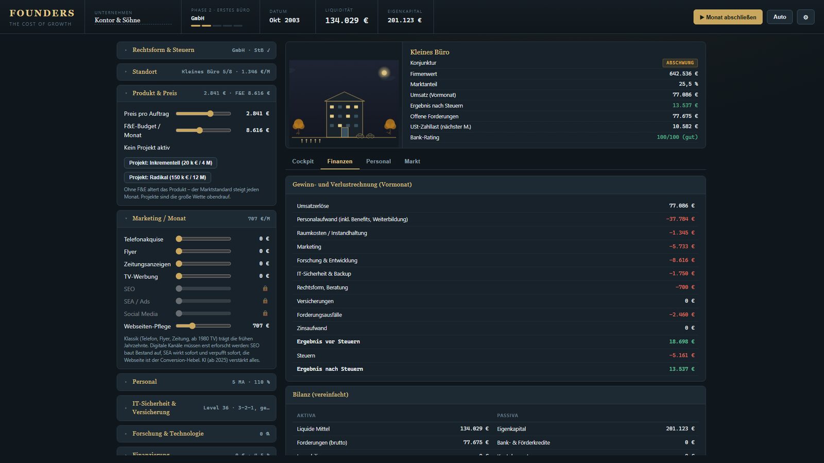Click the phase progress segments under GmbH
Screen dimensions: 824x463
[216, 26]
